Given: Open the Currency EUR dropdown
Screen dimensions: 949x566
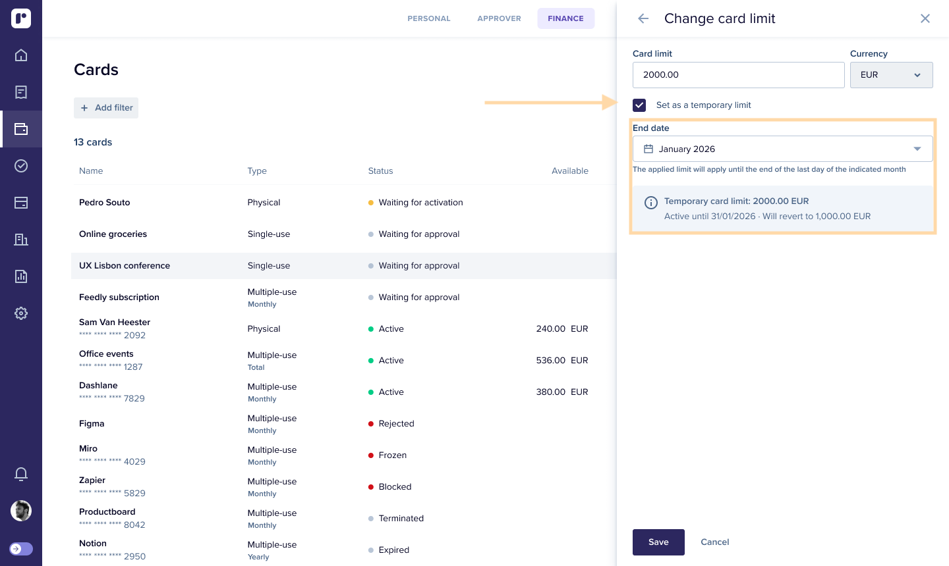Looking at the screenshot, I should 891,75.
